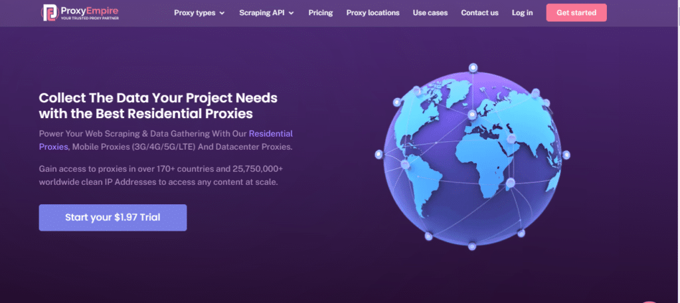Click the node pin atop the globe
The image size is (680, 303).
(x=473, y=68)
